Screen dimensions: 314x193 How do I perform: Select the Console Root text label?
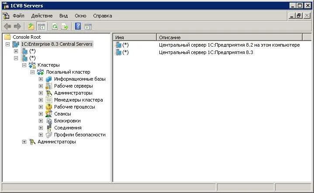(x=27, y=37)
